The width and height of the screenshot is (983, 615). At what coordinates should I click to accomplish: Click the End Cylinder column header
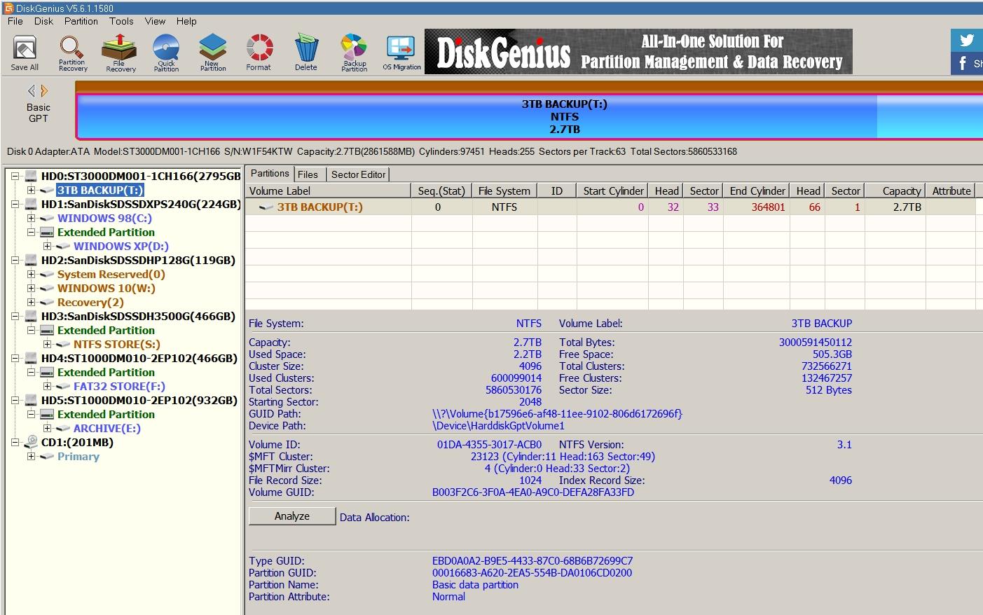757,191
